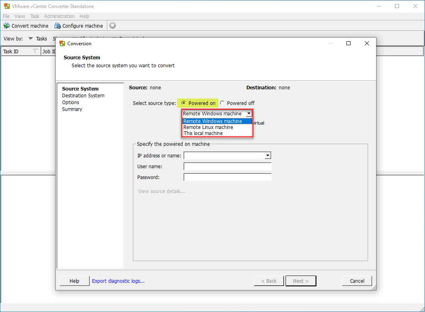The image size is (425, 312).
Task: Collapse the source type dropdown arrow
Action: click(249, 114)
